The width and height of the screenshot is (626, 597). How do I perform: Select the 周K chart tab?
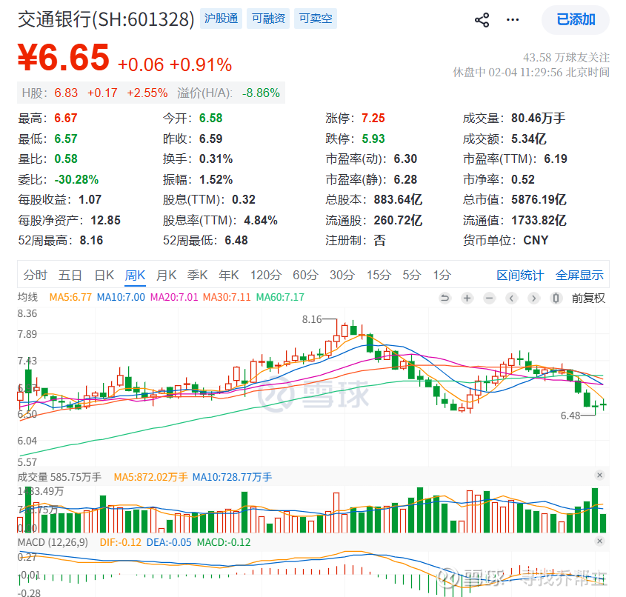click(135, 275)
